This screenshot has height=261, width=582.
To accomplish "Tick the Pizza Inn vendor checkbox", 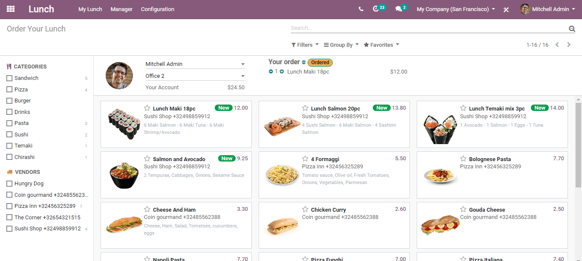I will [x=9, y=206].
